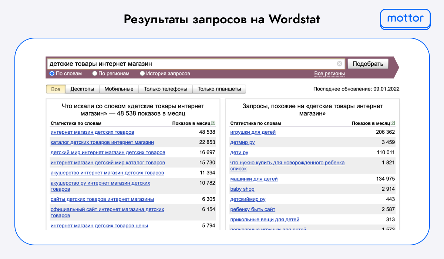
Task: Switch to the 'Мобильные' tab
Action: click(x=119, y=89)
